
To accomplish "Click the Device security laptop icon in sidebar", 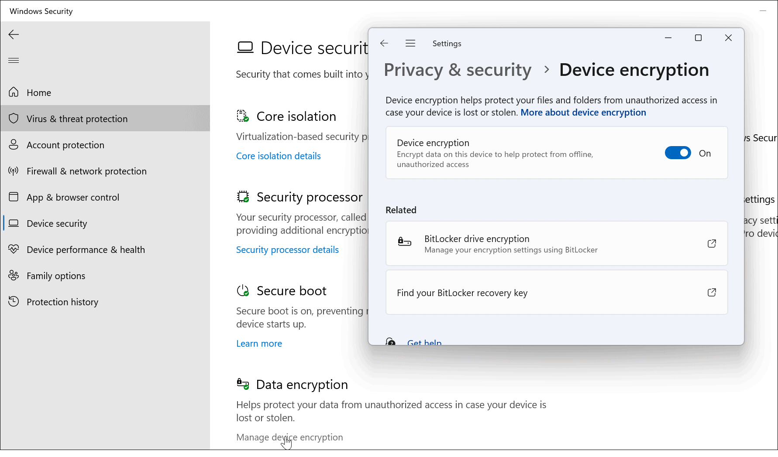I will pos(14,223).
